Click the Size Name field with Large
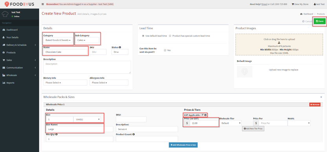327x152 pixels. [79, 129]
